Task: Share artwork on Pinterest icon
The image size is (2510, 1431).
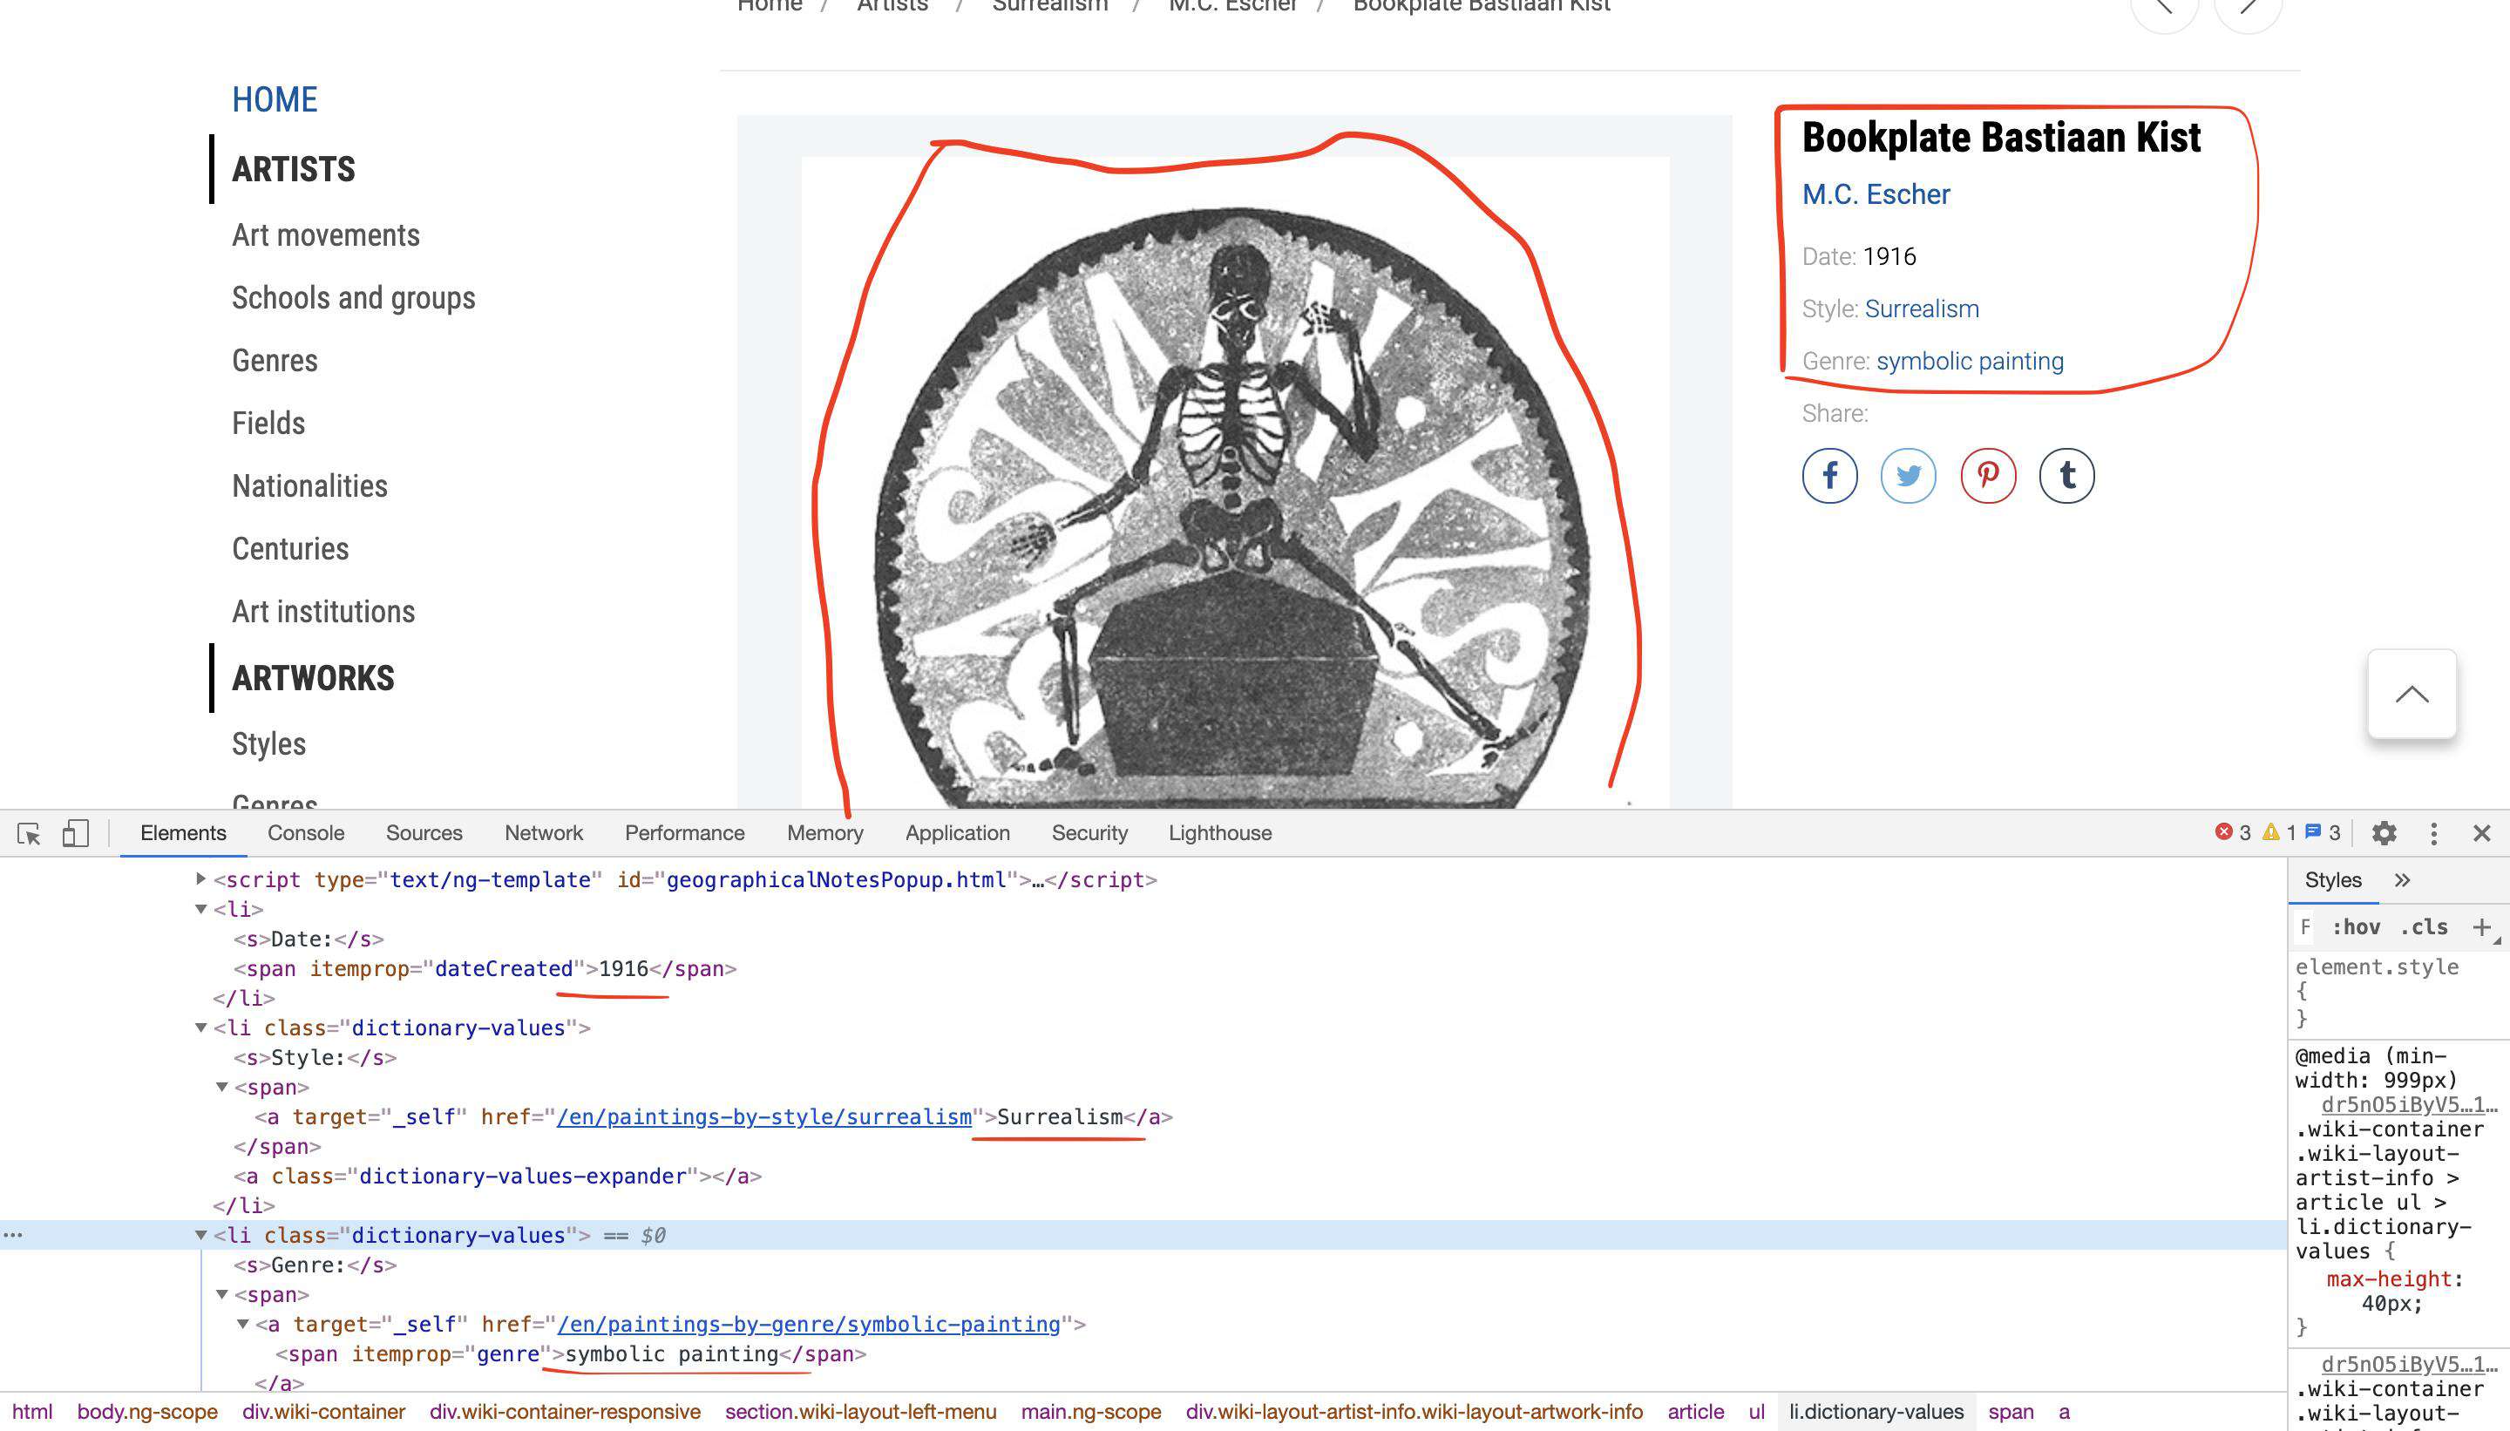Action: coord(1987,477)
